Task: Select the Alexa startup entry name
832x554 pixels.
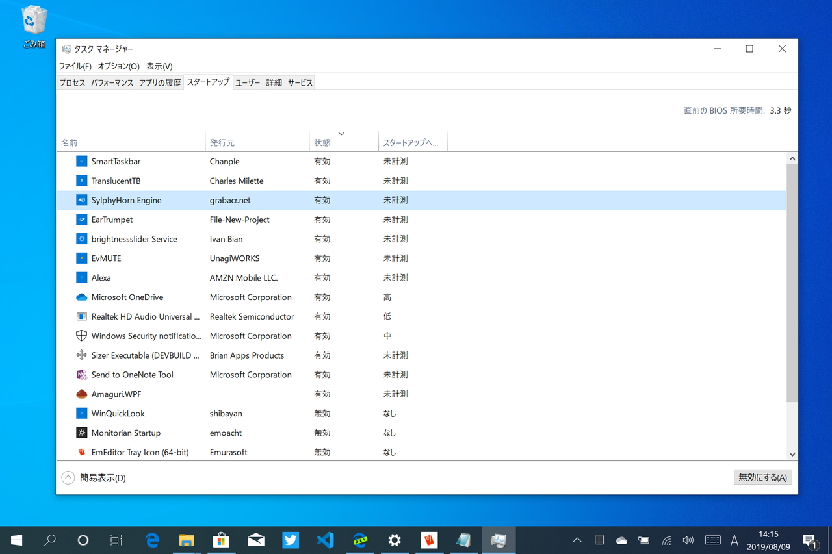Action: click(101, 278)
